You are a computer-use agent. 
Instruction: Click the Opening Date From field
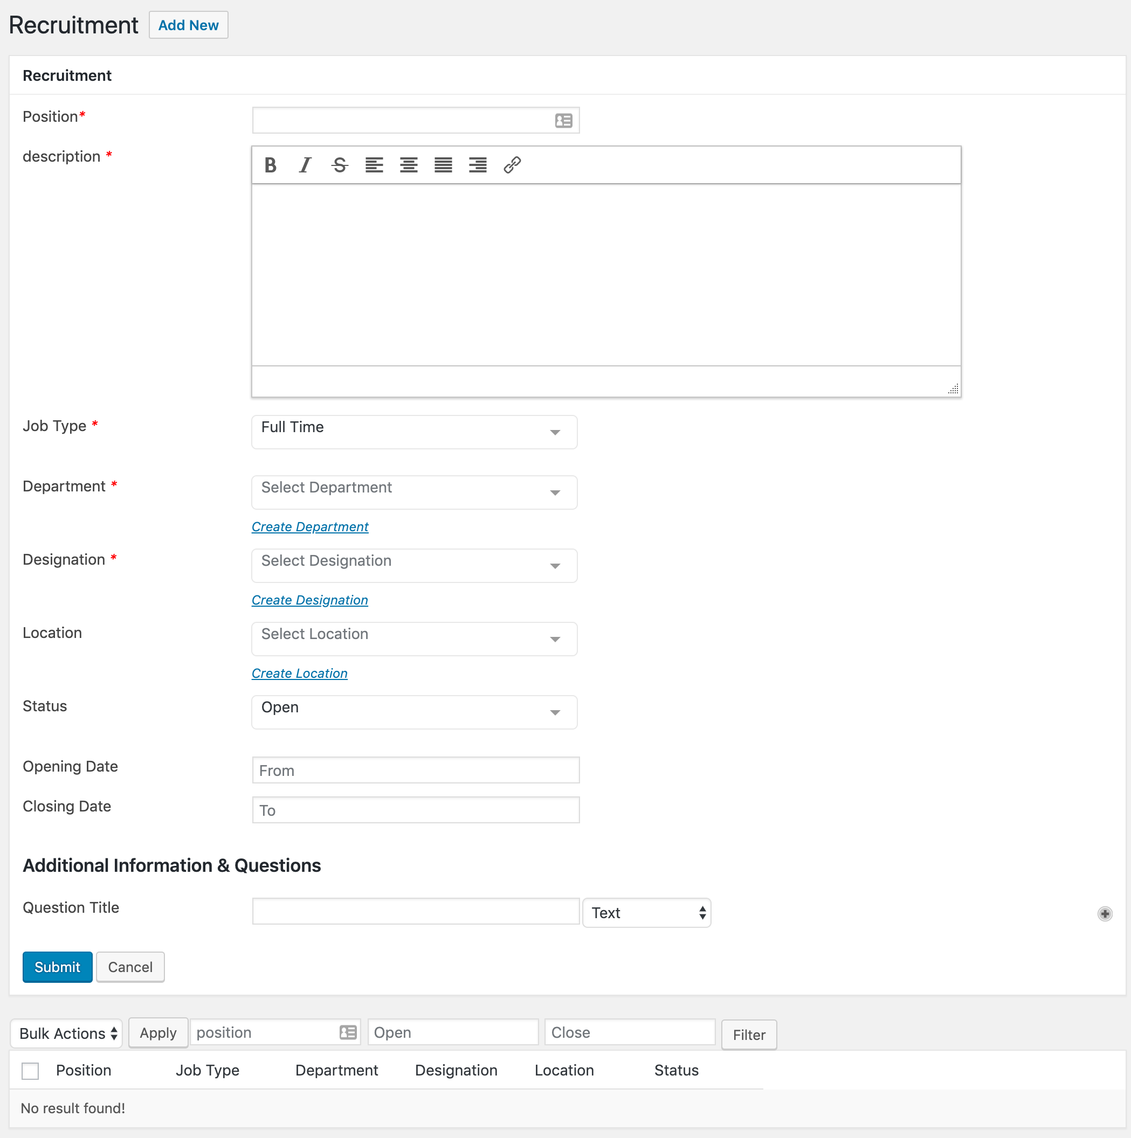pyautogui.click(x=416, y=770)
